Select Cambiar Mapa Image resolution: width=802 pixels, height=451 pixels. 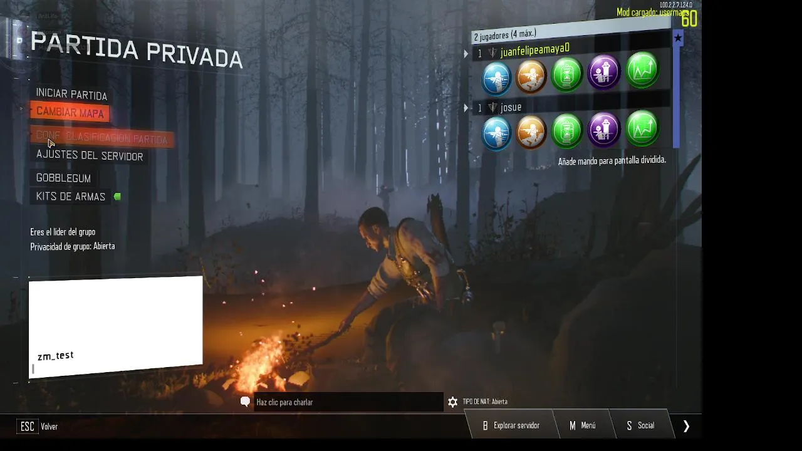point(70,112)
